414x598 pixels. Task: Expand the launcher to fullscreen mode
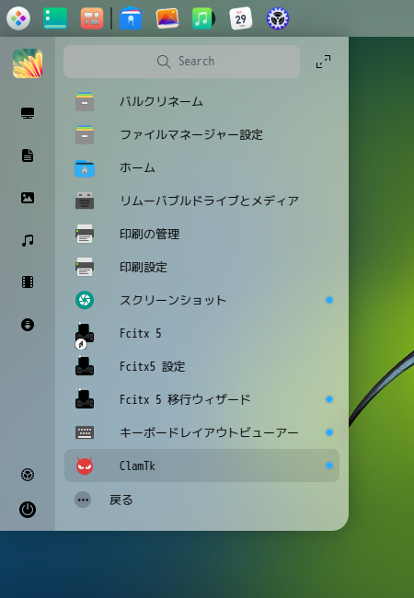323,62
